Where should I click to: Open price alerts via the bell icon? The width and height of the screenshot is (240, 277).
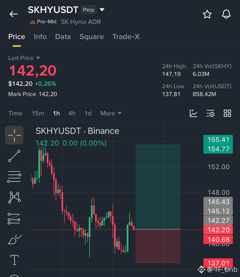226,14
